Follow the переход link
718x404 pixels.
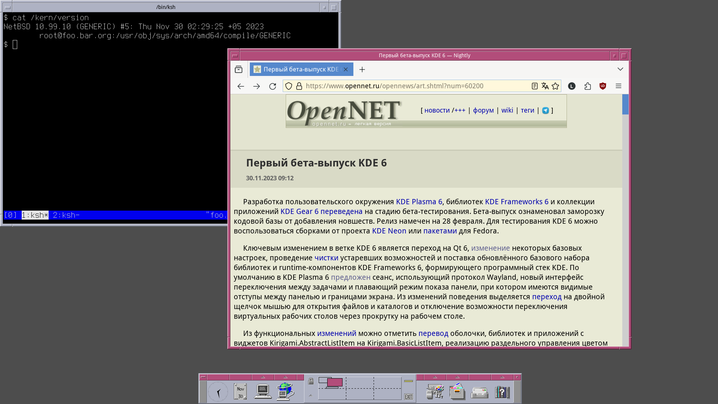(x=547, y=297)
